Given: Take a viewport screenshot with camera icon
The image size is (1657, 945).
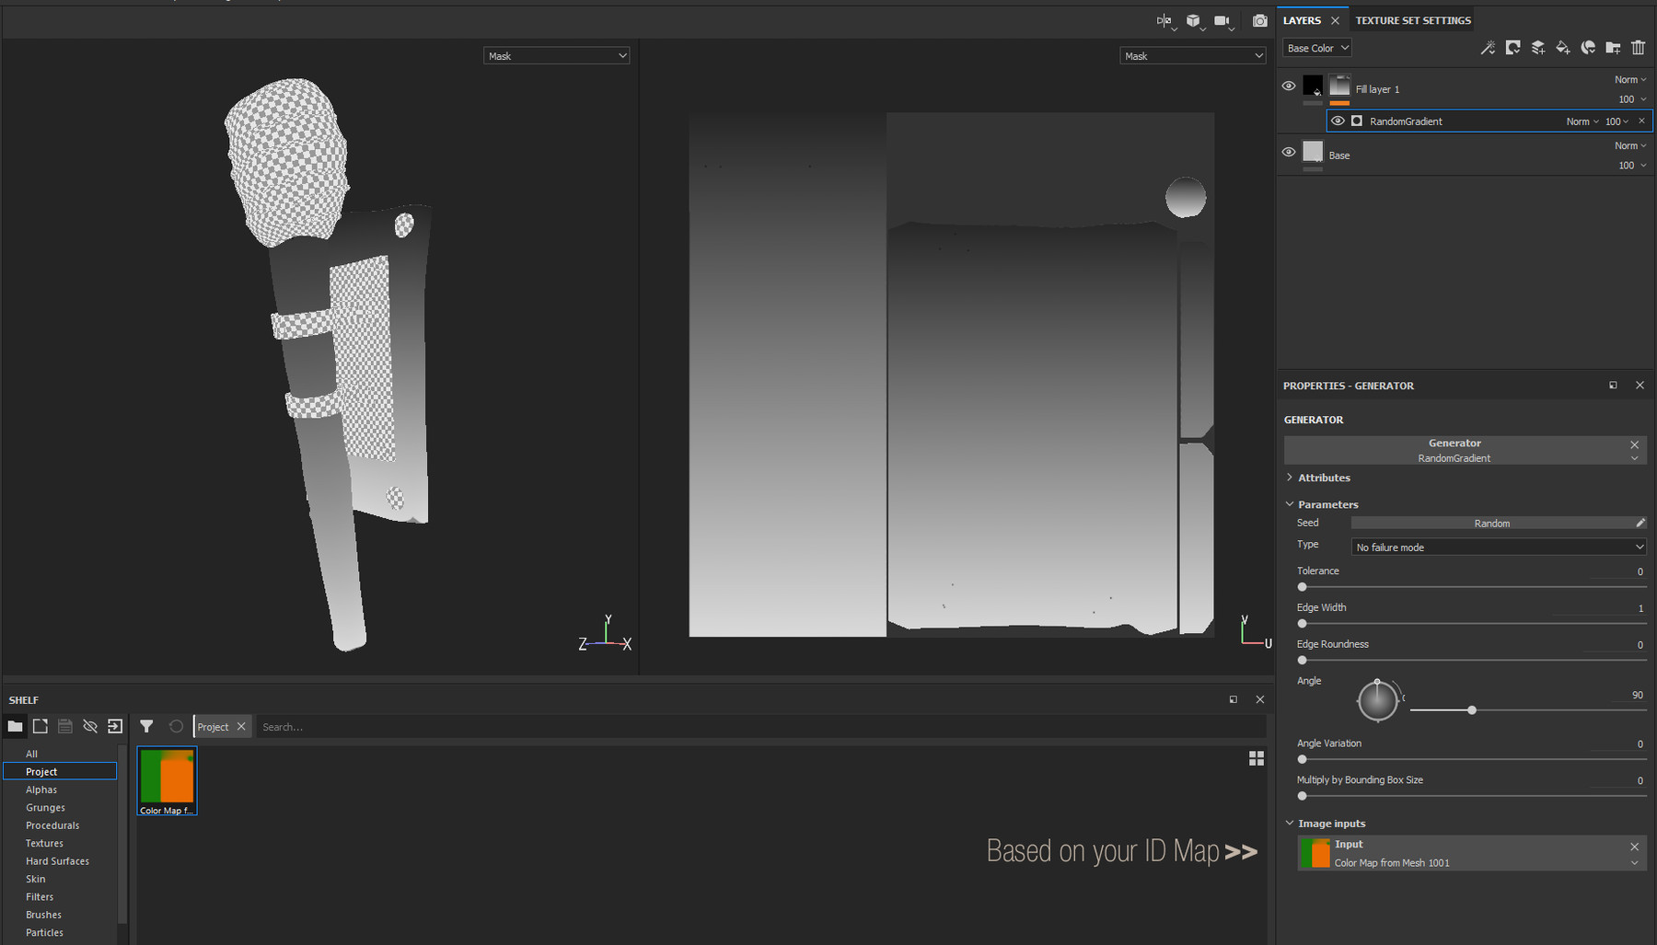Looking at the screenshot, I should tap(1259, 20).
